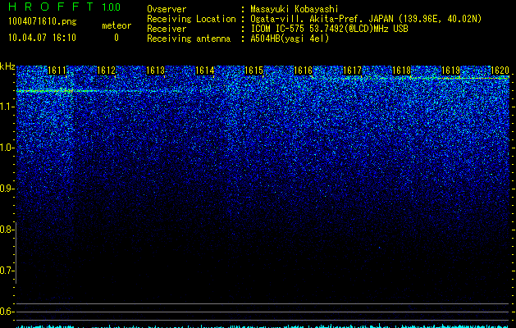
Task: Click the 1.0 kHz axis label
Action: click(7, 148)
